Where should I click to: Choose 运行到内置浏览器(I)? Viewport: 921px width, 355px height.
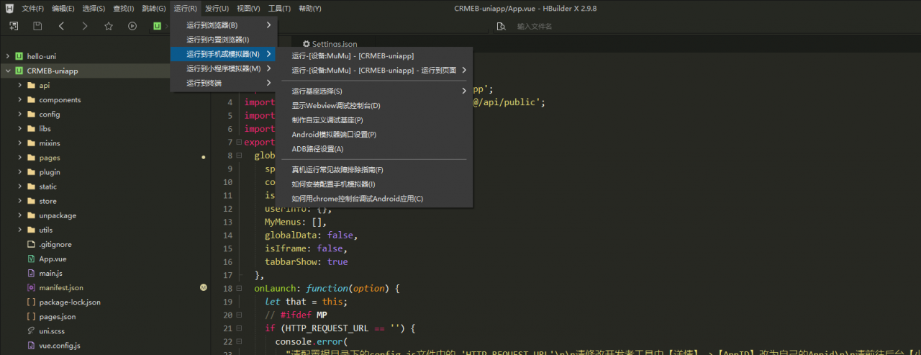point(222,40)
